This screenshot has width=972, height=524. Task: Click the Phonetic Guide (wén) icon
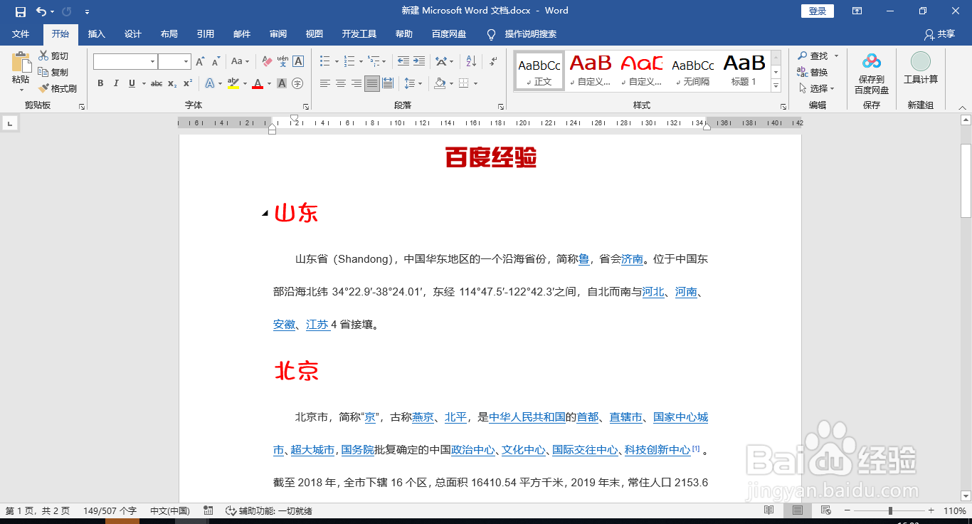(282, 62)
